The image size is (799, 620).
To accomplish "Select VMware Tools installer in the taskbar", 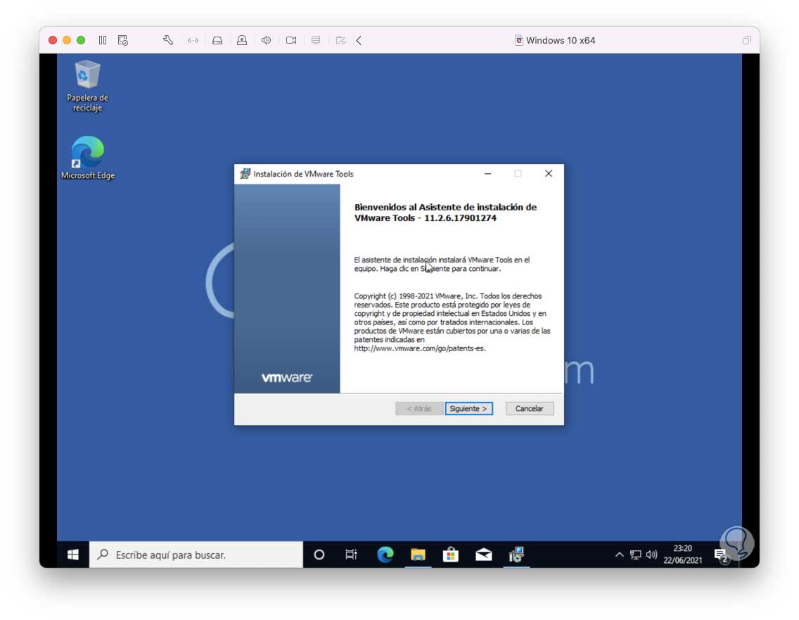I will [x=516, y=555].
